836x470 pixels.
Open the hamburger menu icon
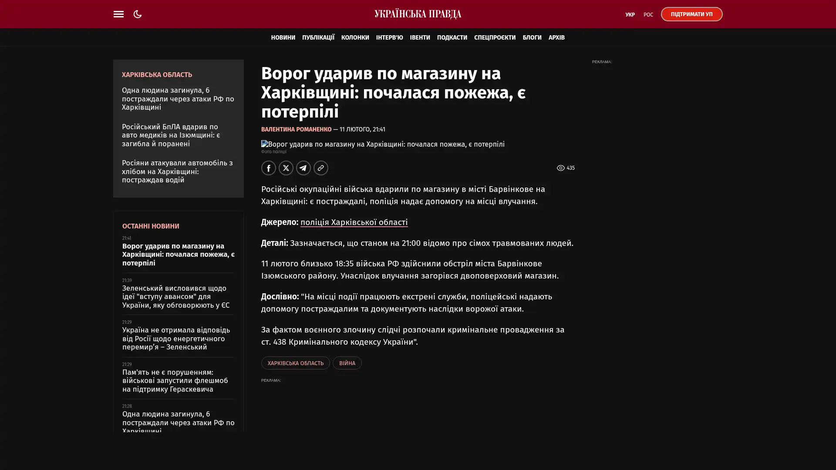(118, 14)
